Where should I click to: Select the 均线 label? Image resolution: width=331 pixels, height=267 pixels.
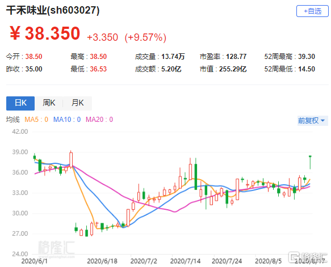[x=12, y=120]
